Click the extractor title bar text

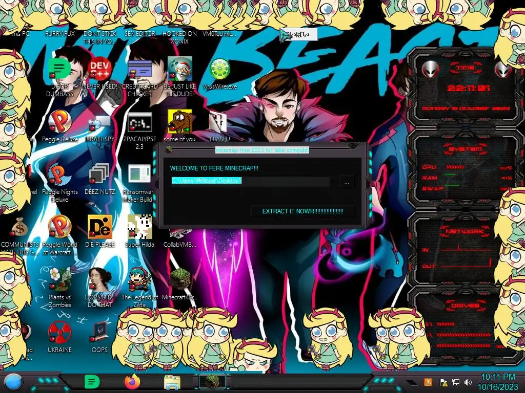click(262, 150)
